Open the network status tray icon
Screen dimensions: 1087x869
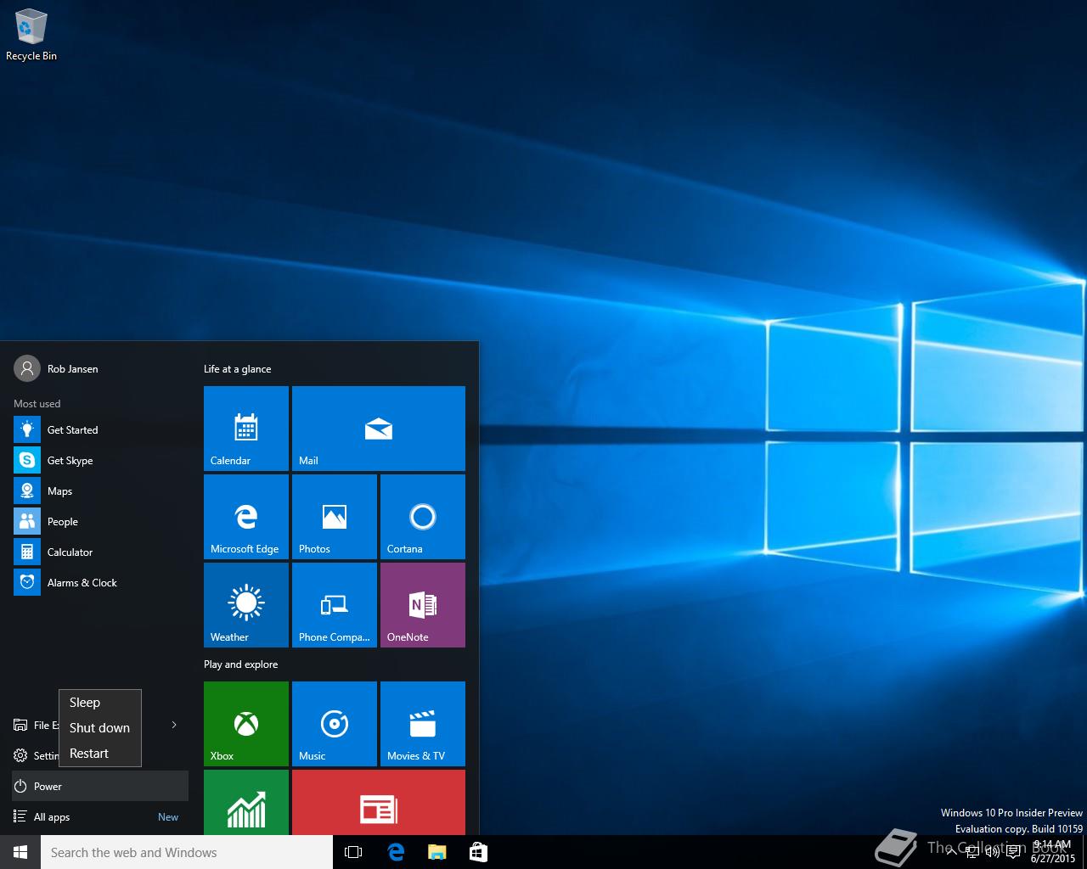tap(973, 852)
